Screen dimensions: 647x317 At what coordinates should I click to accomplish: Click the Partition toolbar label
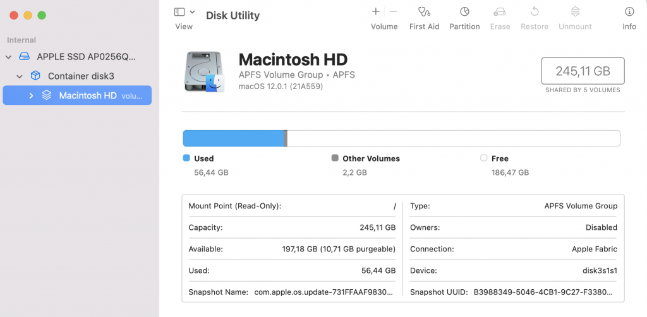pyautogui.click(x=464, y=27)
